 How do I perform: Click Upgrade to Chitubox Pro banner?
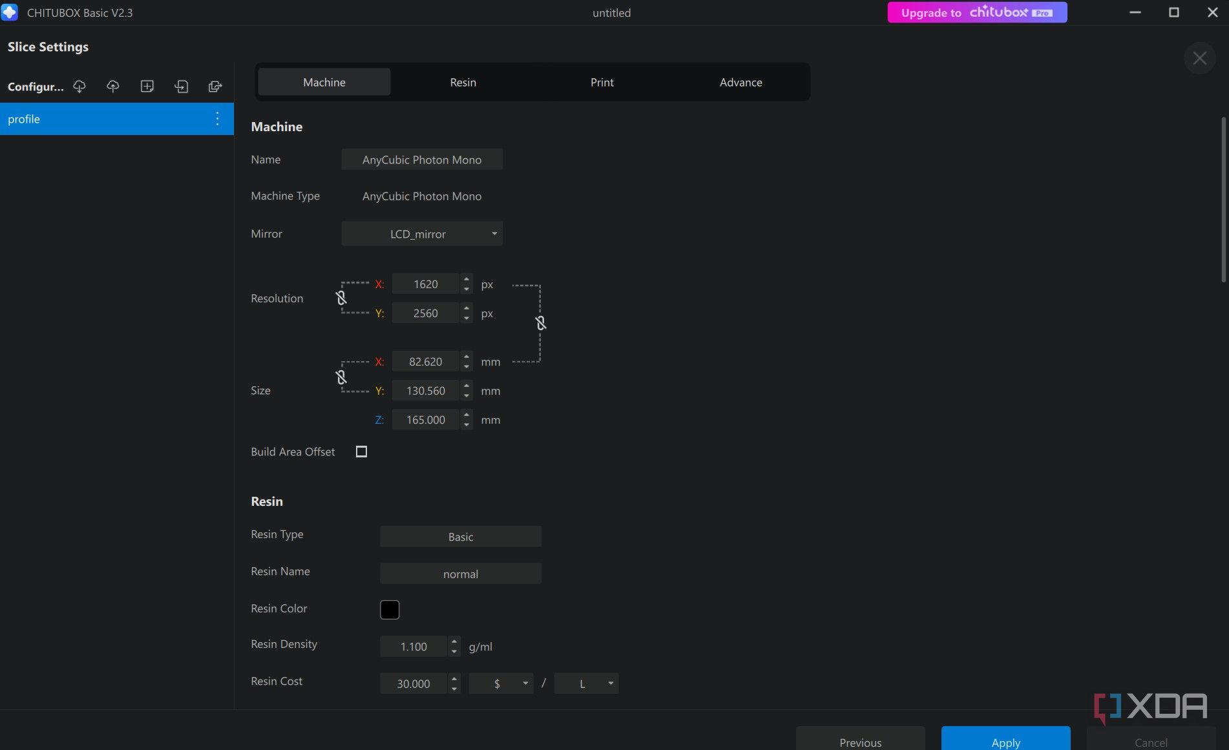pos(977,12)
